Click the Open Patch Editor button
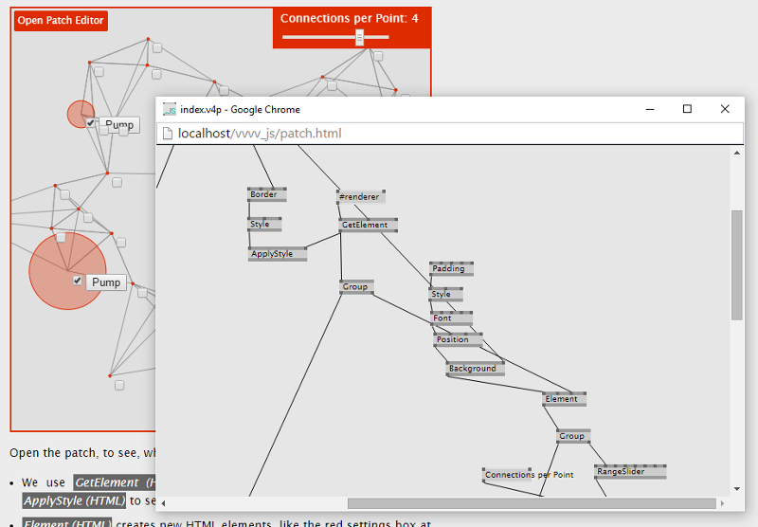 (61, 21)
